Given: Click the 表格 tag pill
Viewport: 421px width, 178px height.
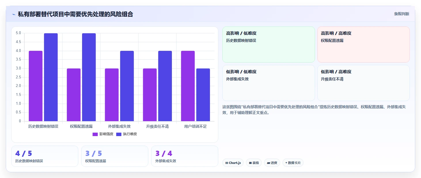Looking at the screenshot, I should pos(254,163).
